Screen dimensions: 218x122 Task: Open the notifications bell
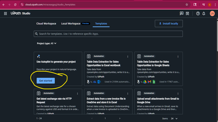click(204, 14)
